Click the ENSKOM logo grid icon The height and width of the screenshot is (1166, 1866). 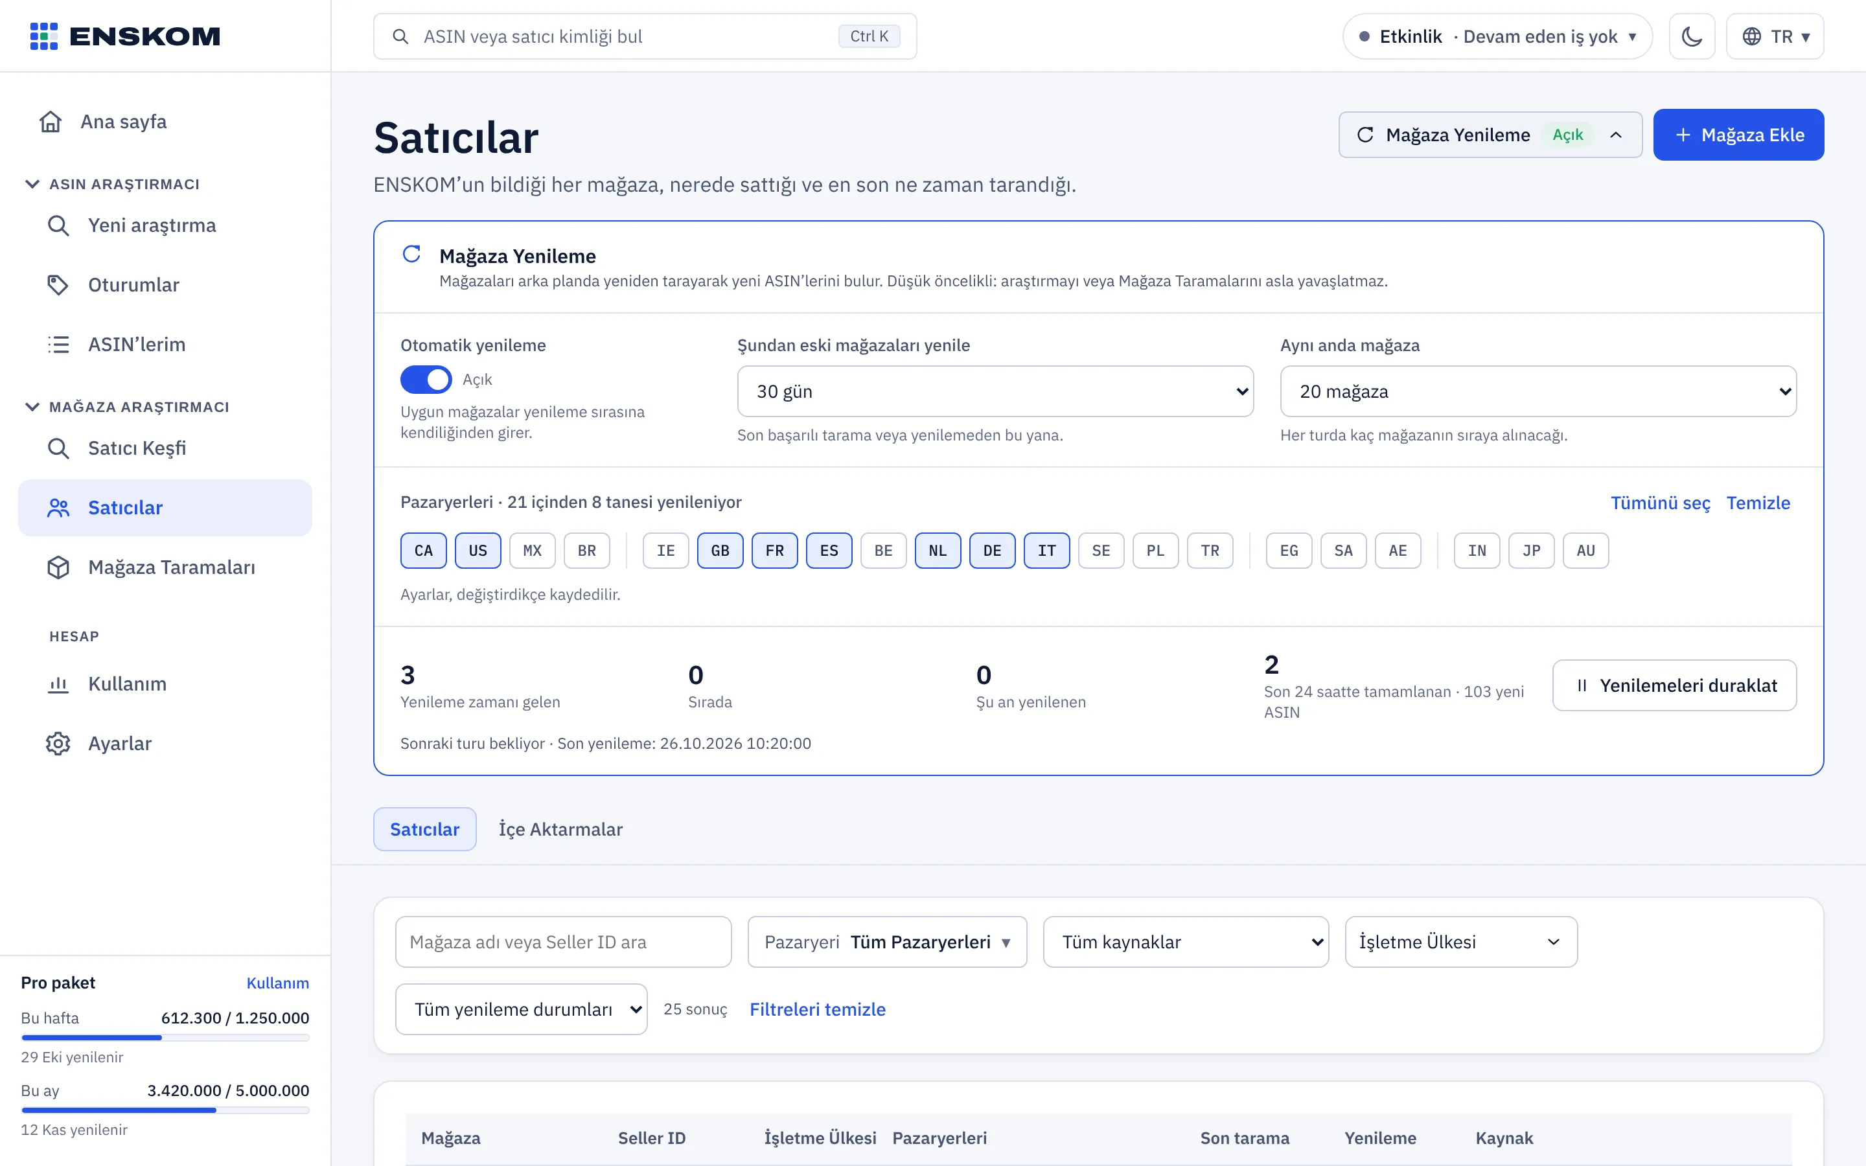44,36
